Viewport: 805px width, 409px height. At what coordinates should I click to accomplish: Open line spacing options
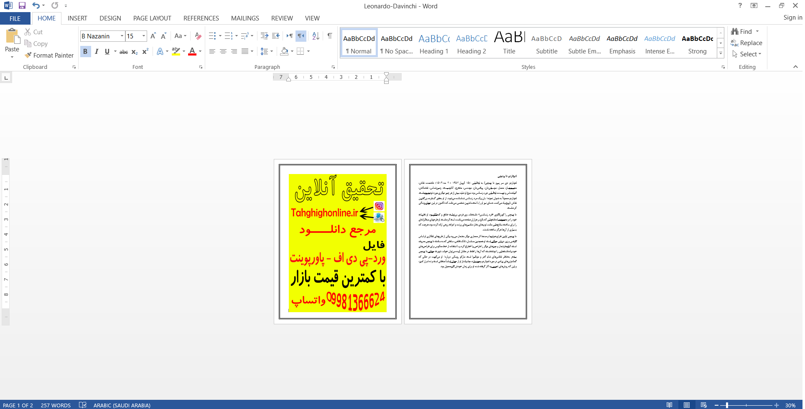point(267,51)
